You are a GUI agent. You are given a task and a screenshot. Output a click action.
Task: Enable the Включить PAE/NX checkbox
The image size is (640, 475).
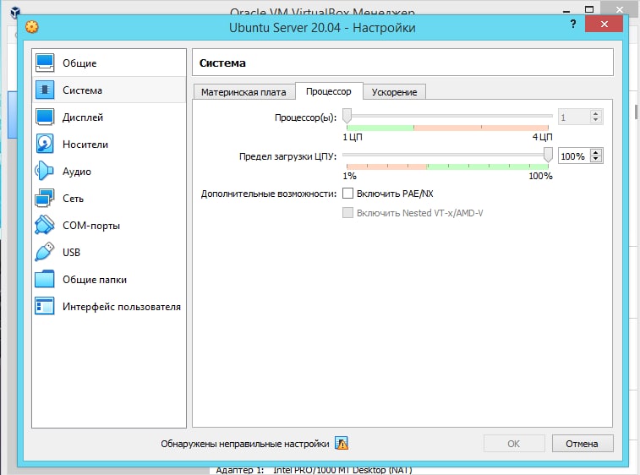pos(347,194)
